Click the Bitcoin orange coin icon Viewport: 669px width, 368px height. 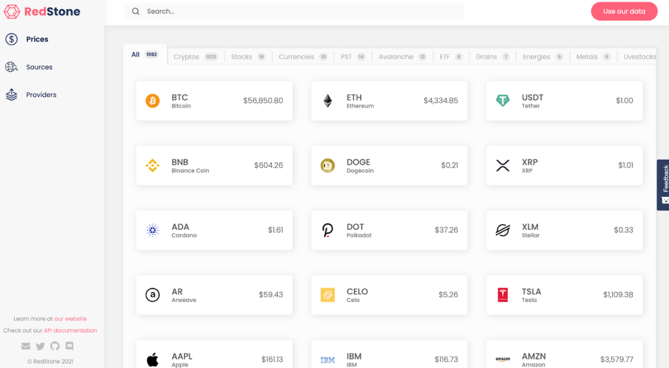(x=152, y=101)
